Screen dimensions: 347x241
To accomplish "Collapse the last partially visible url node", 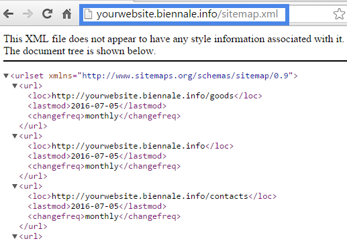I will pos(15,236).
